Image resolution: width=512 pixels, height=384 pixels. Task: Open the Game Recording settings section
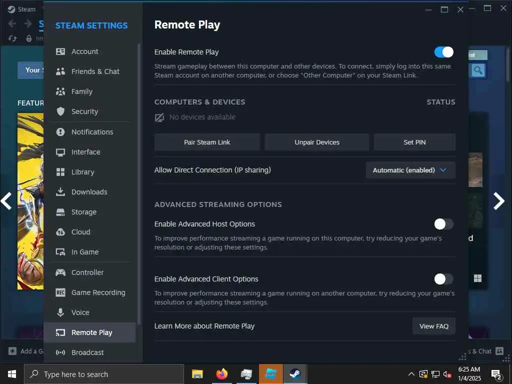coord(89,292)
